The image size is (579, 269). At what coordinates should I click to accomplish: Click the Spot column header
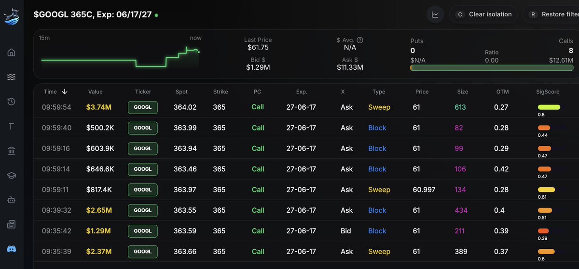tap(181, 91)
